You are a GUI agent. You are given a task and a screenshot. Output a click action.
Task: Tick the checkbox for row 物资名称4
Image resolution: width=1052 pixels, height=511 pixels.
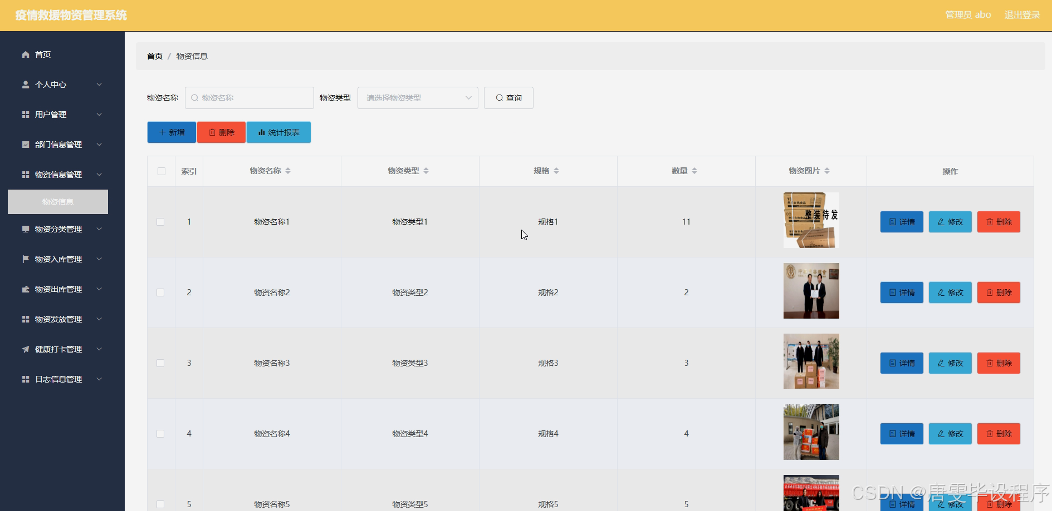(160, 434)
